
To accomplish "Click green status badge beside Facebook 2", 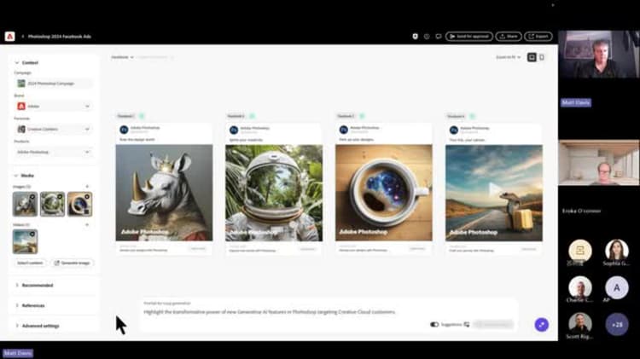I will [252, 116].
